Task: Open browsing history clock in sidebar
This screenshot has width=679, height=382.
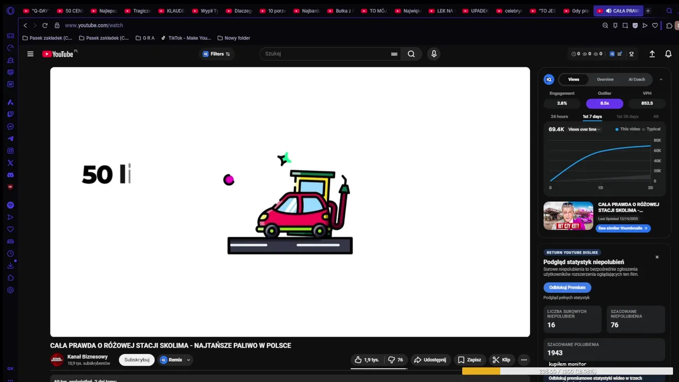Action: 10,254
